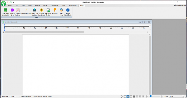187x98 pixels.
Task: Click the zoom in plus button
Action: tap(162, 96)
